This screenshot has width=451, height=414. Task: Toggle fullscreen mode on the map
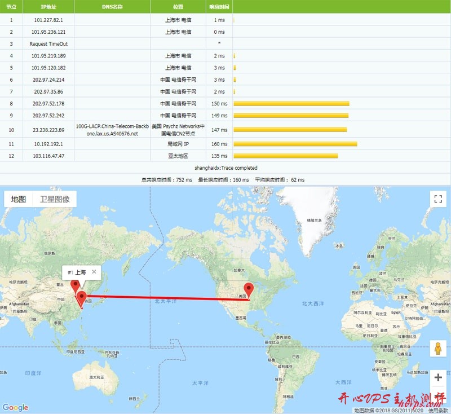click(437, 199)
